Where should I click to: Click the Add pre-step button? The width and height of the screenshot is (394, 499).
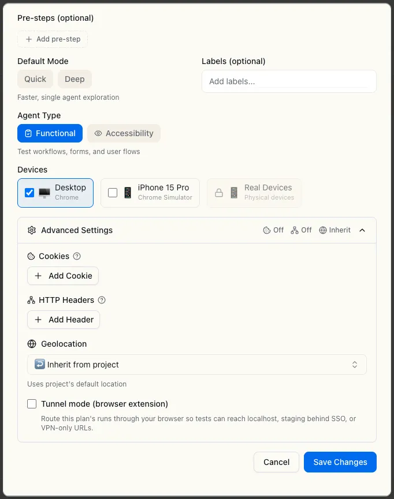tap(53, 39)
